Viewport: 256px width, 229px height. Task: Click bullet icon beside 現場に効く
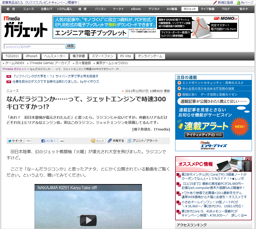tap(179, 94)
